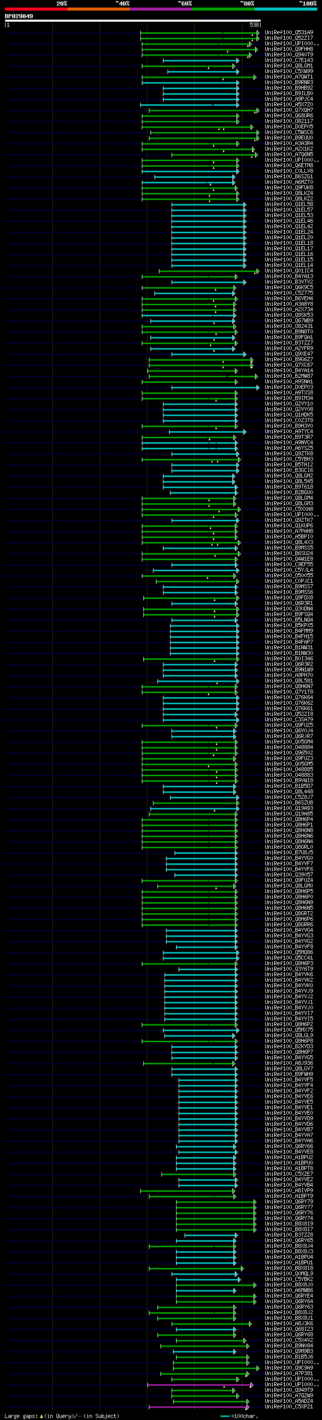Open hit UniRef100_Q8H6N7
The image size is (322, 1420).
click(289, 686)
